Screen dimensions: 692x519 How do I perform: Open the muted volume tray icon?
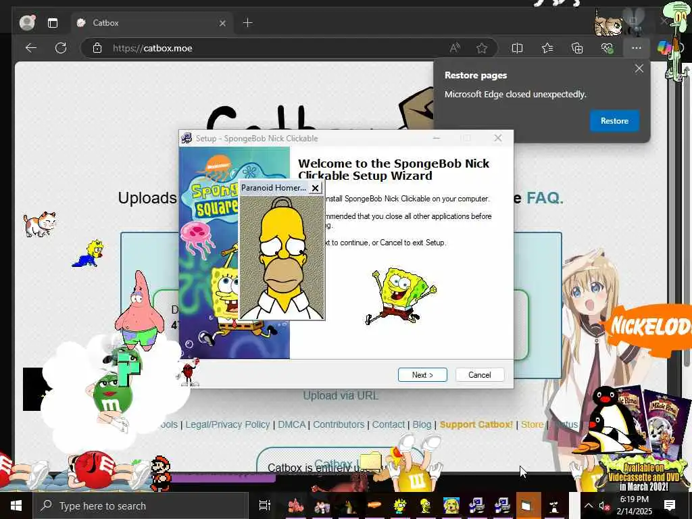click(604, 505)
